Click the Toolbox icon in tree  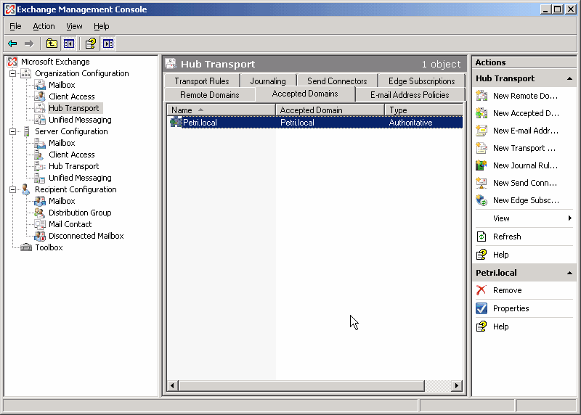[26, 247]
